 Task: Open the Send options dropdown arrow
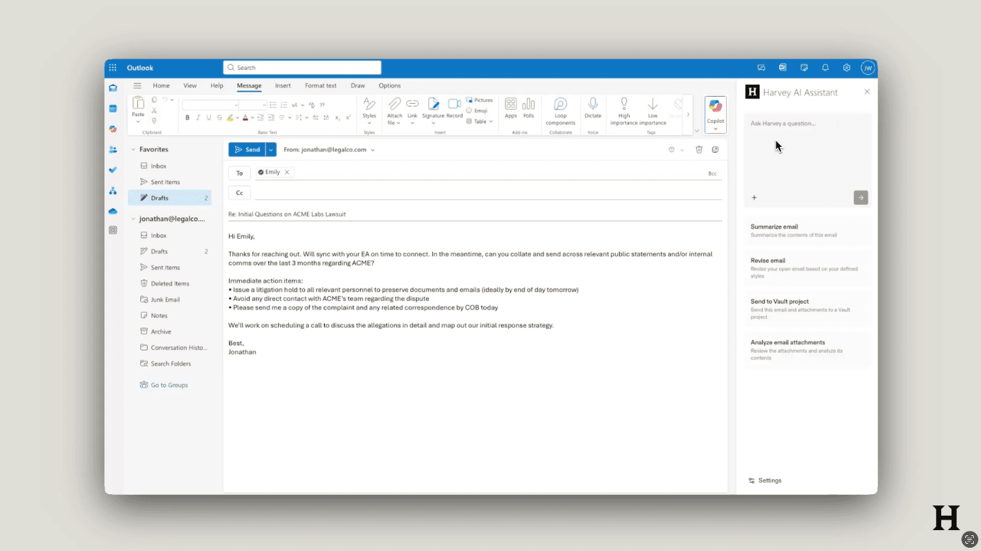tap(270, 150)
